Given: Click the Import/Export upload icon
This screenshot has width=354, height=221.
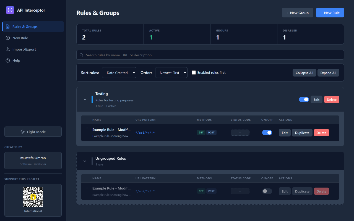Looking at the screenshot, I should coord(8,49).
